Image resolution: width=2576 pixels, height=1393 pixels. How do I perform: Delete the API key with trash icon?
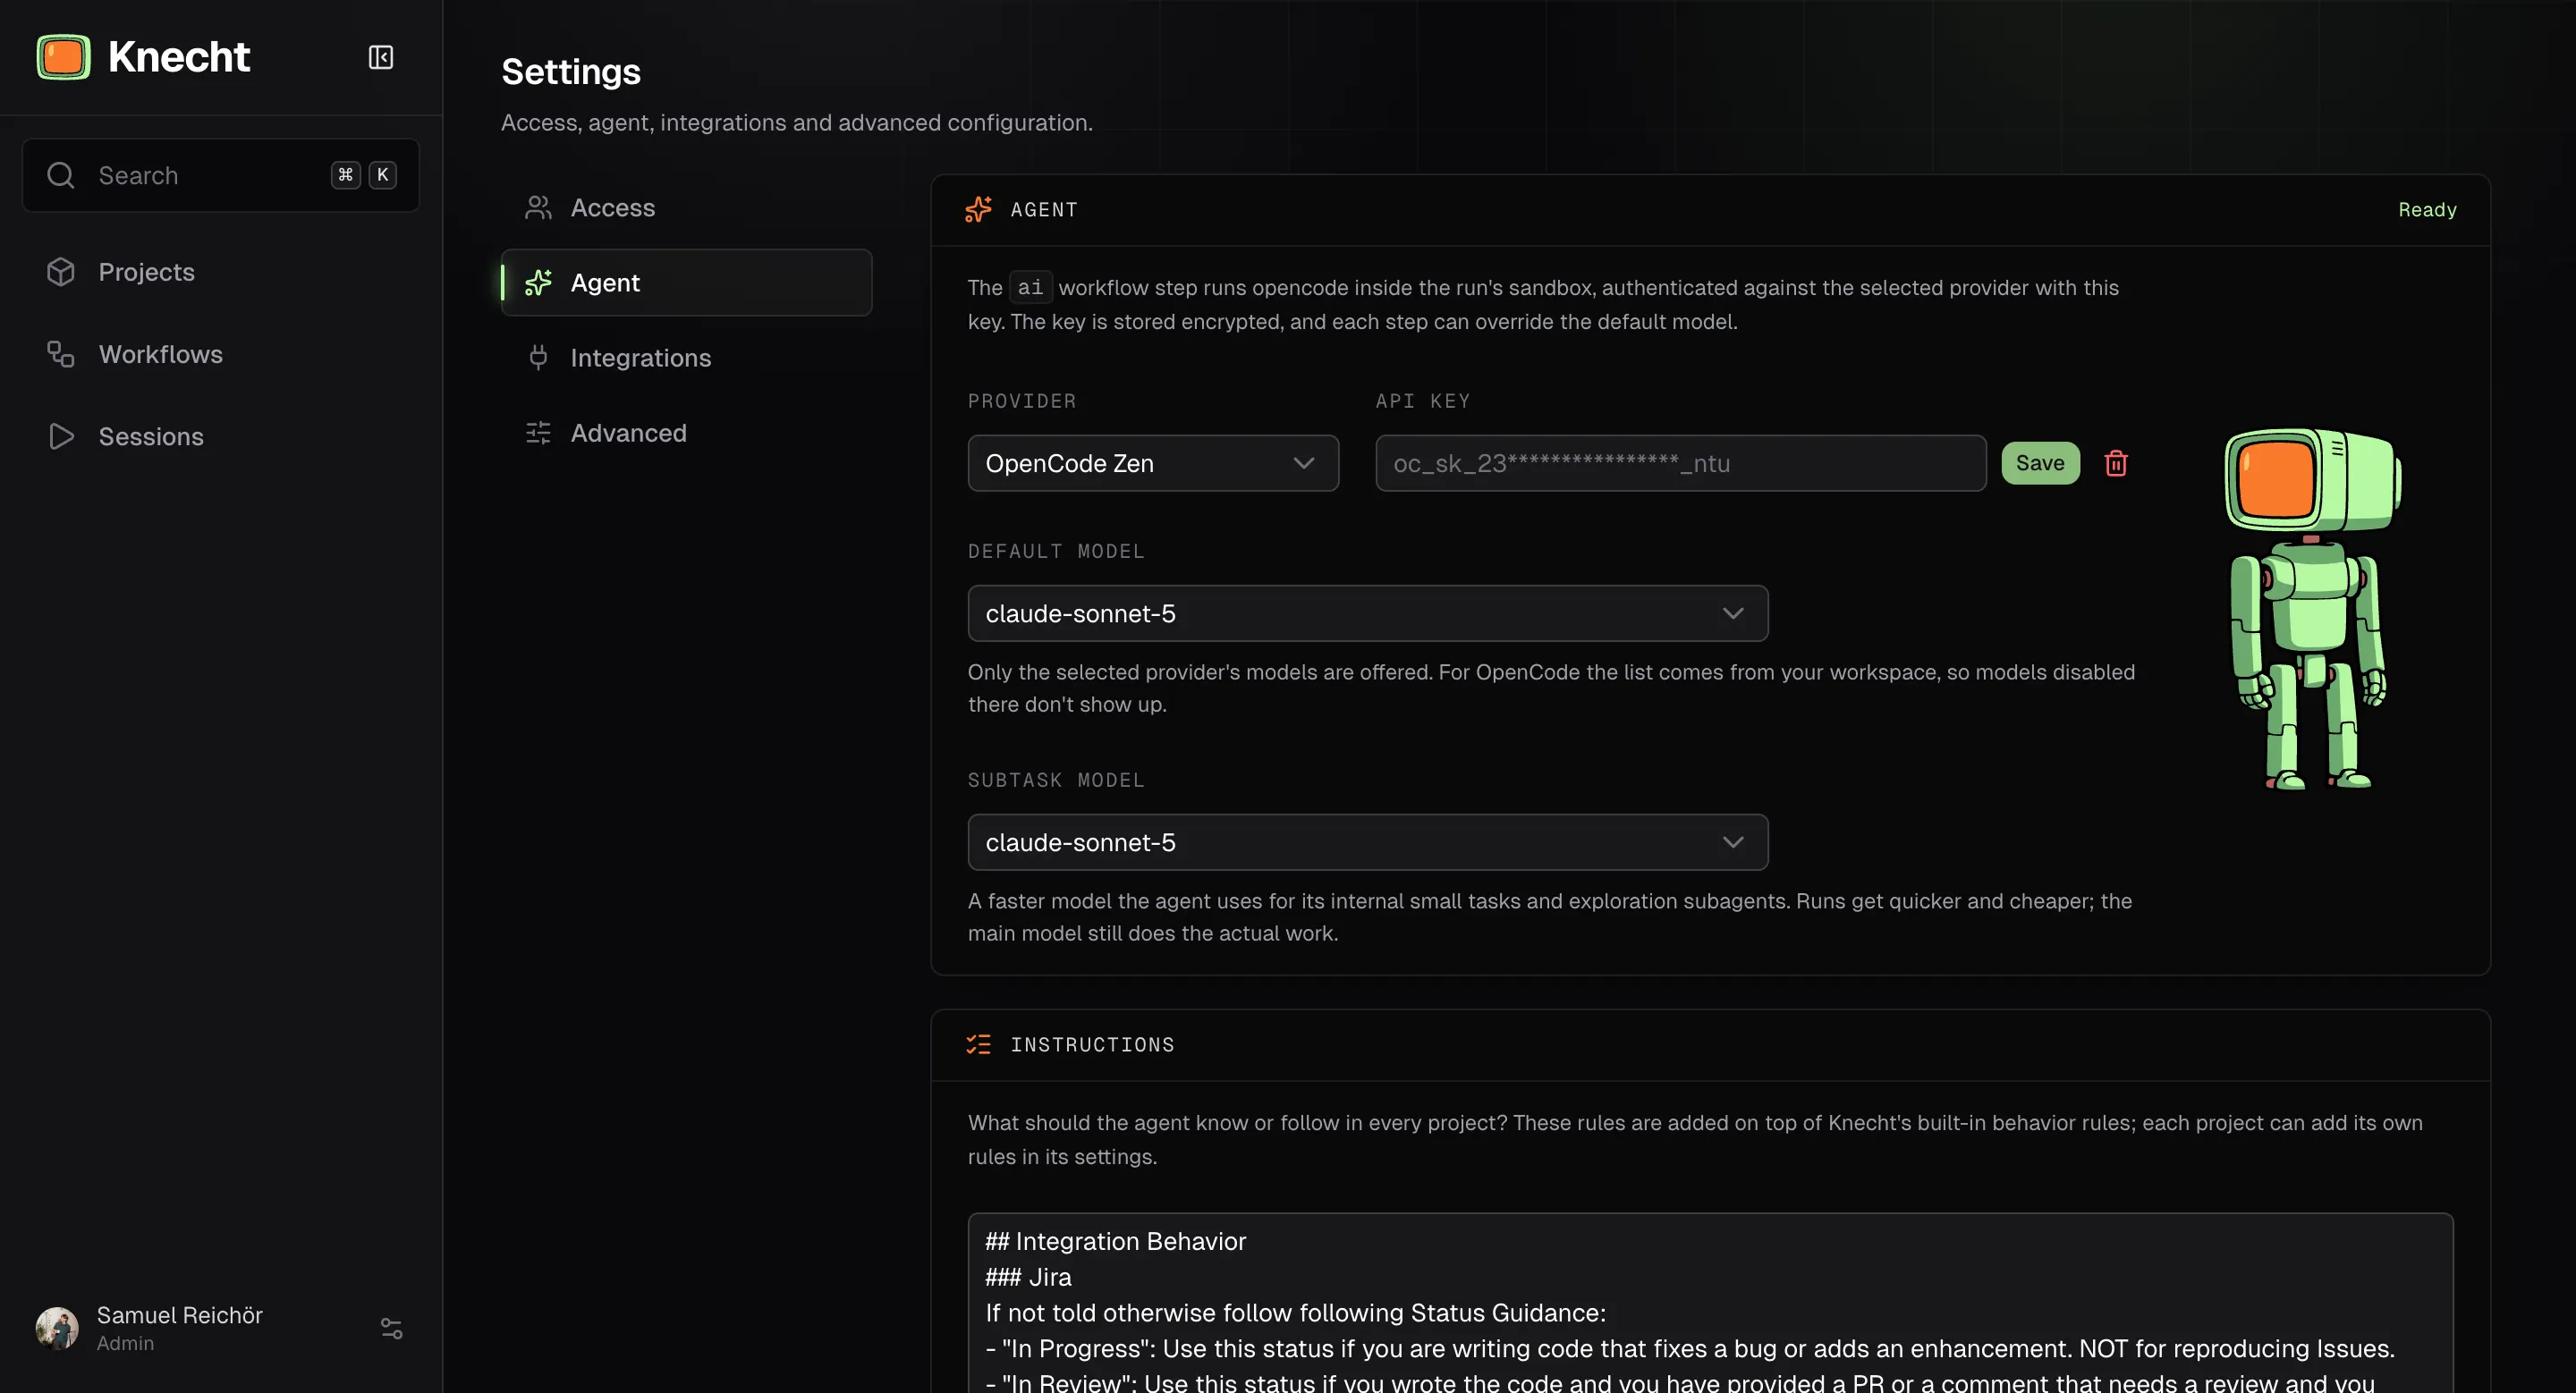click(x=2116, y=464)
